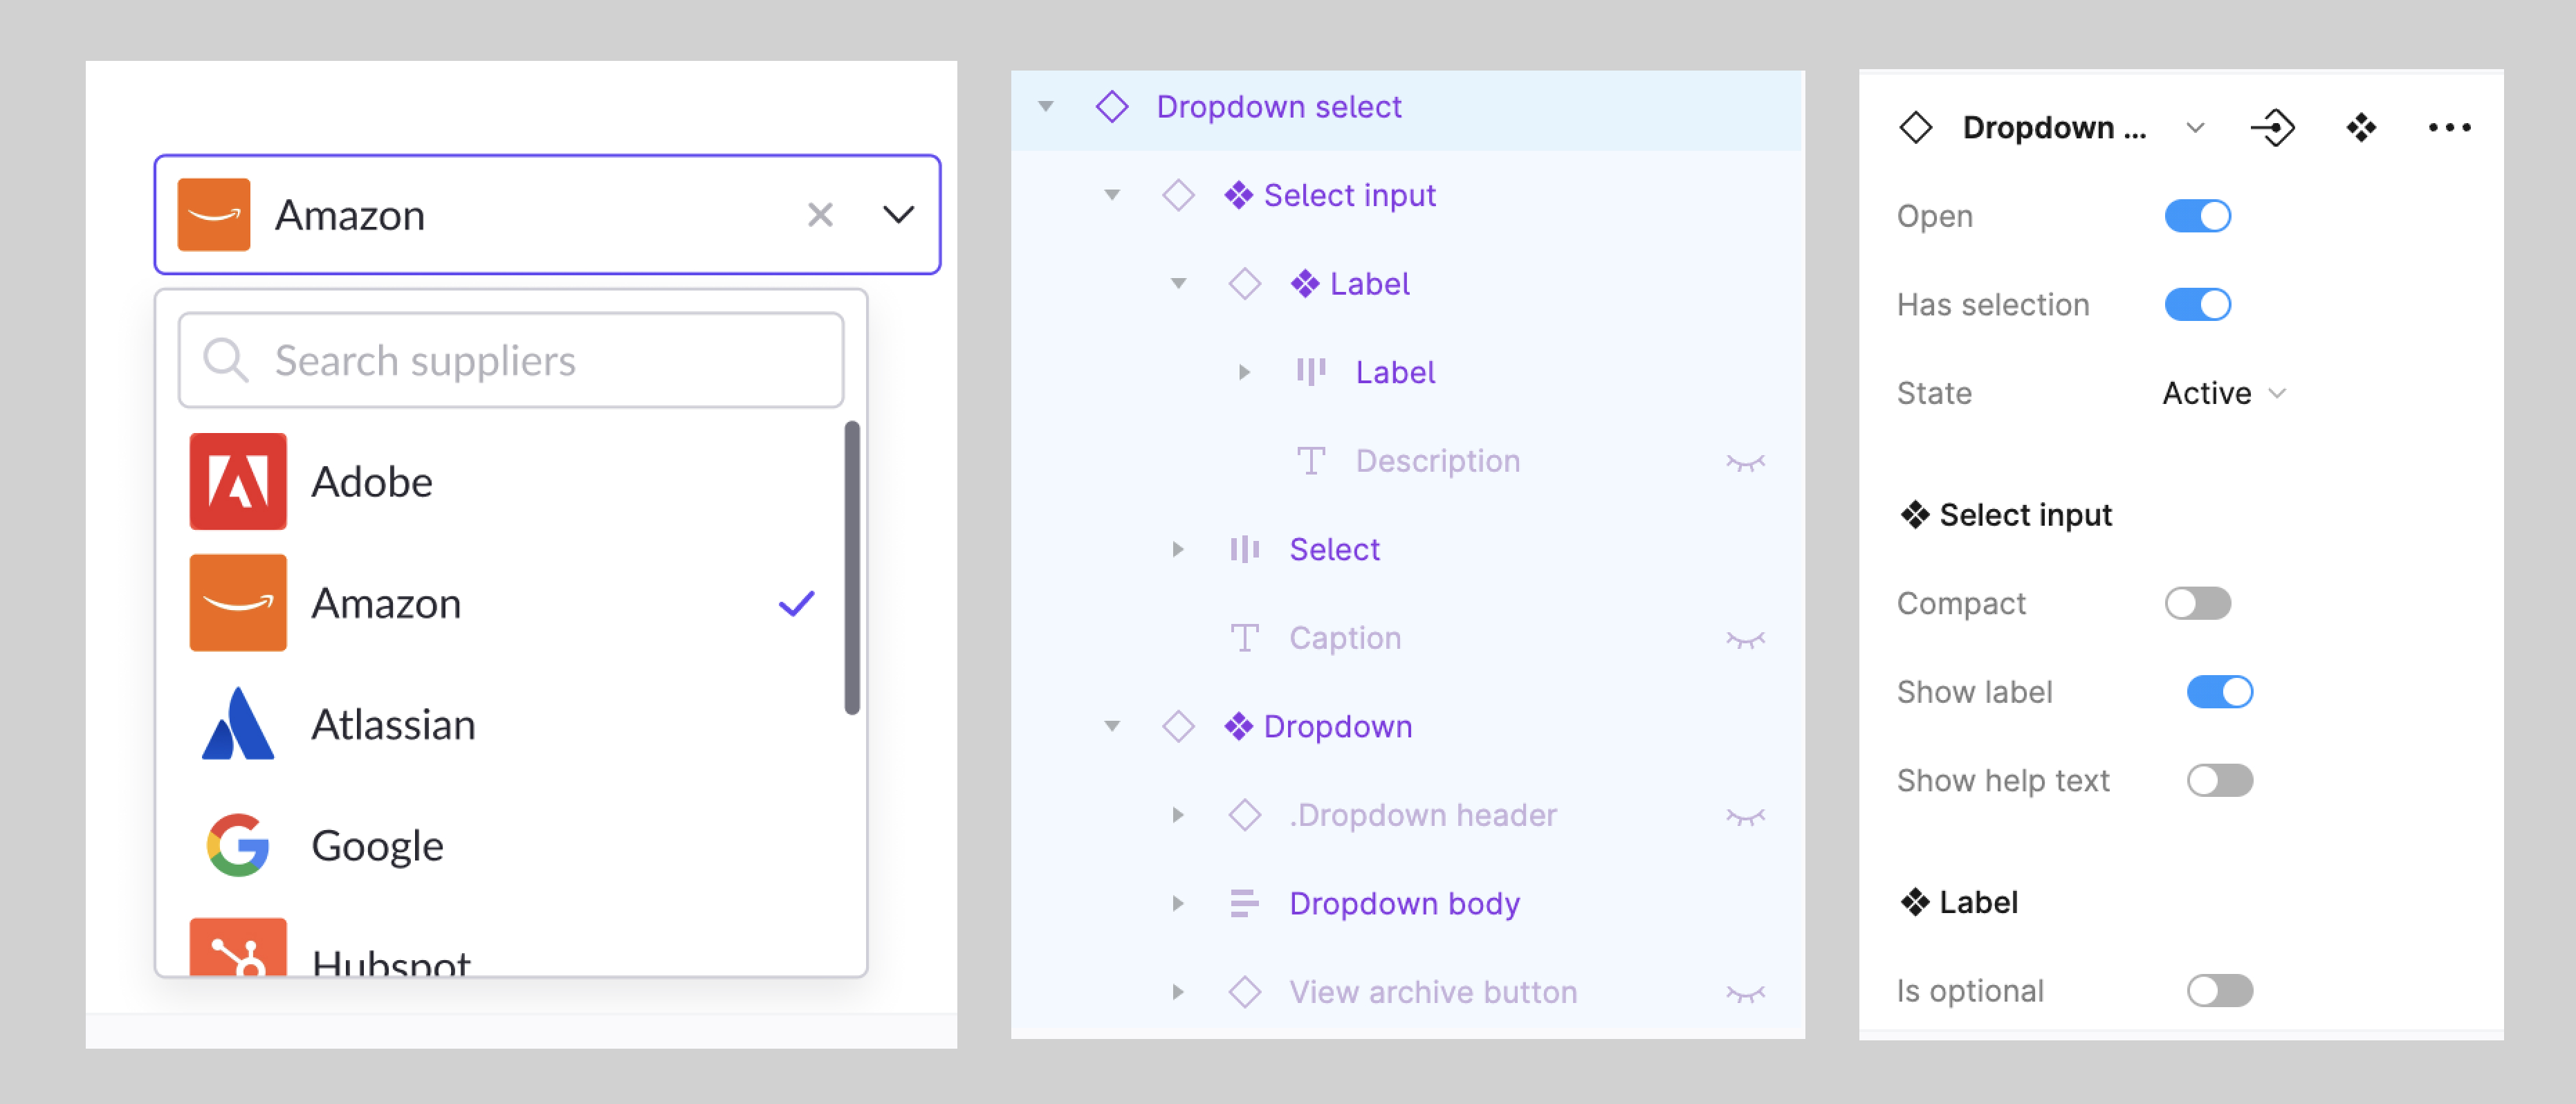Click the four-diamond component icon in header
The height and width of the screenshot is (1104, 2576).
pos(2360,128)
